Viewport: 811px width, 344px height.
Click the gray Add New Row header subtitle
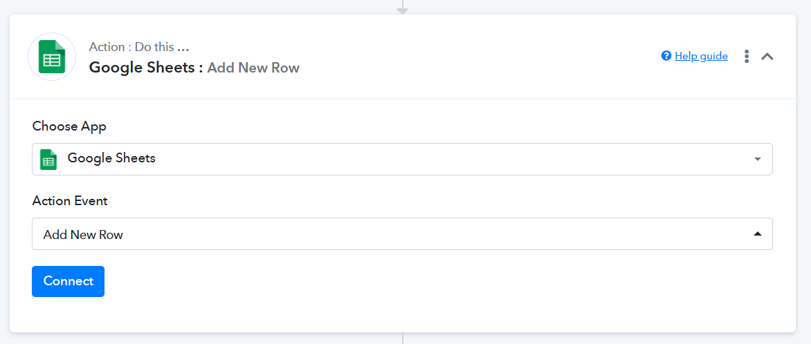pos(253,68)
